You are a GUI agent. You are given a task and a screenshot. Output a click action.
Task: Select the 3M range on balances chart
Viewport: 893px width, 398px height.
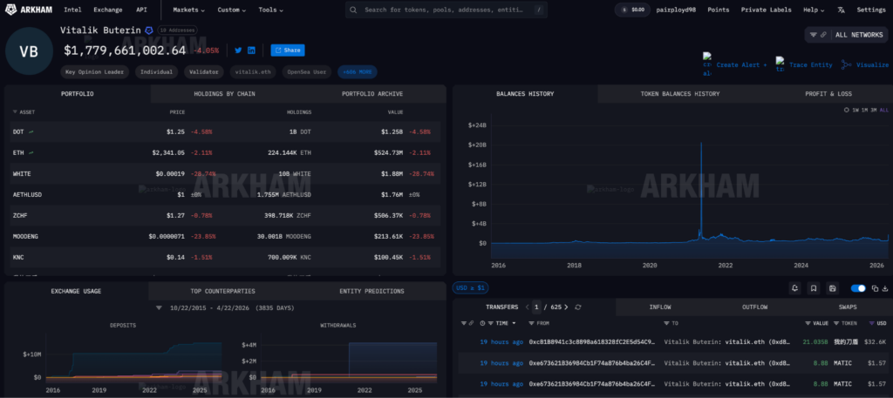(873, 111)
